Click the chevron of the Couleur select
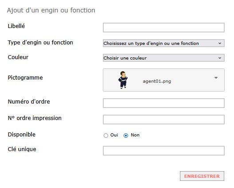Image resolution: width=234 pixels, height=188 pixels. [x=220, y=58]
